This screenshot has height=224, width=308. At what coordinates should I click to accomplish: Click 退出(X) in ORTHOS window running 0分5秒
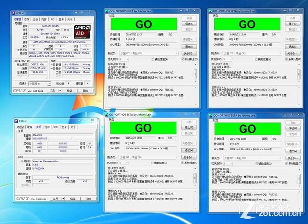tap(189, 150)
